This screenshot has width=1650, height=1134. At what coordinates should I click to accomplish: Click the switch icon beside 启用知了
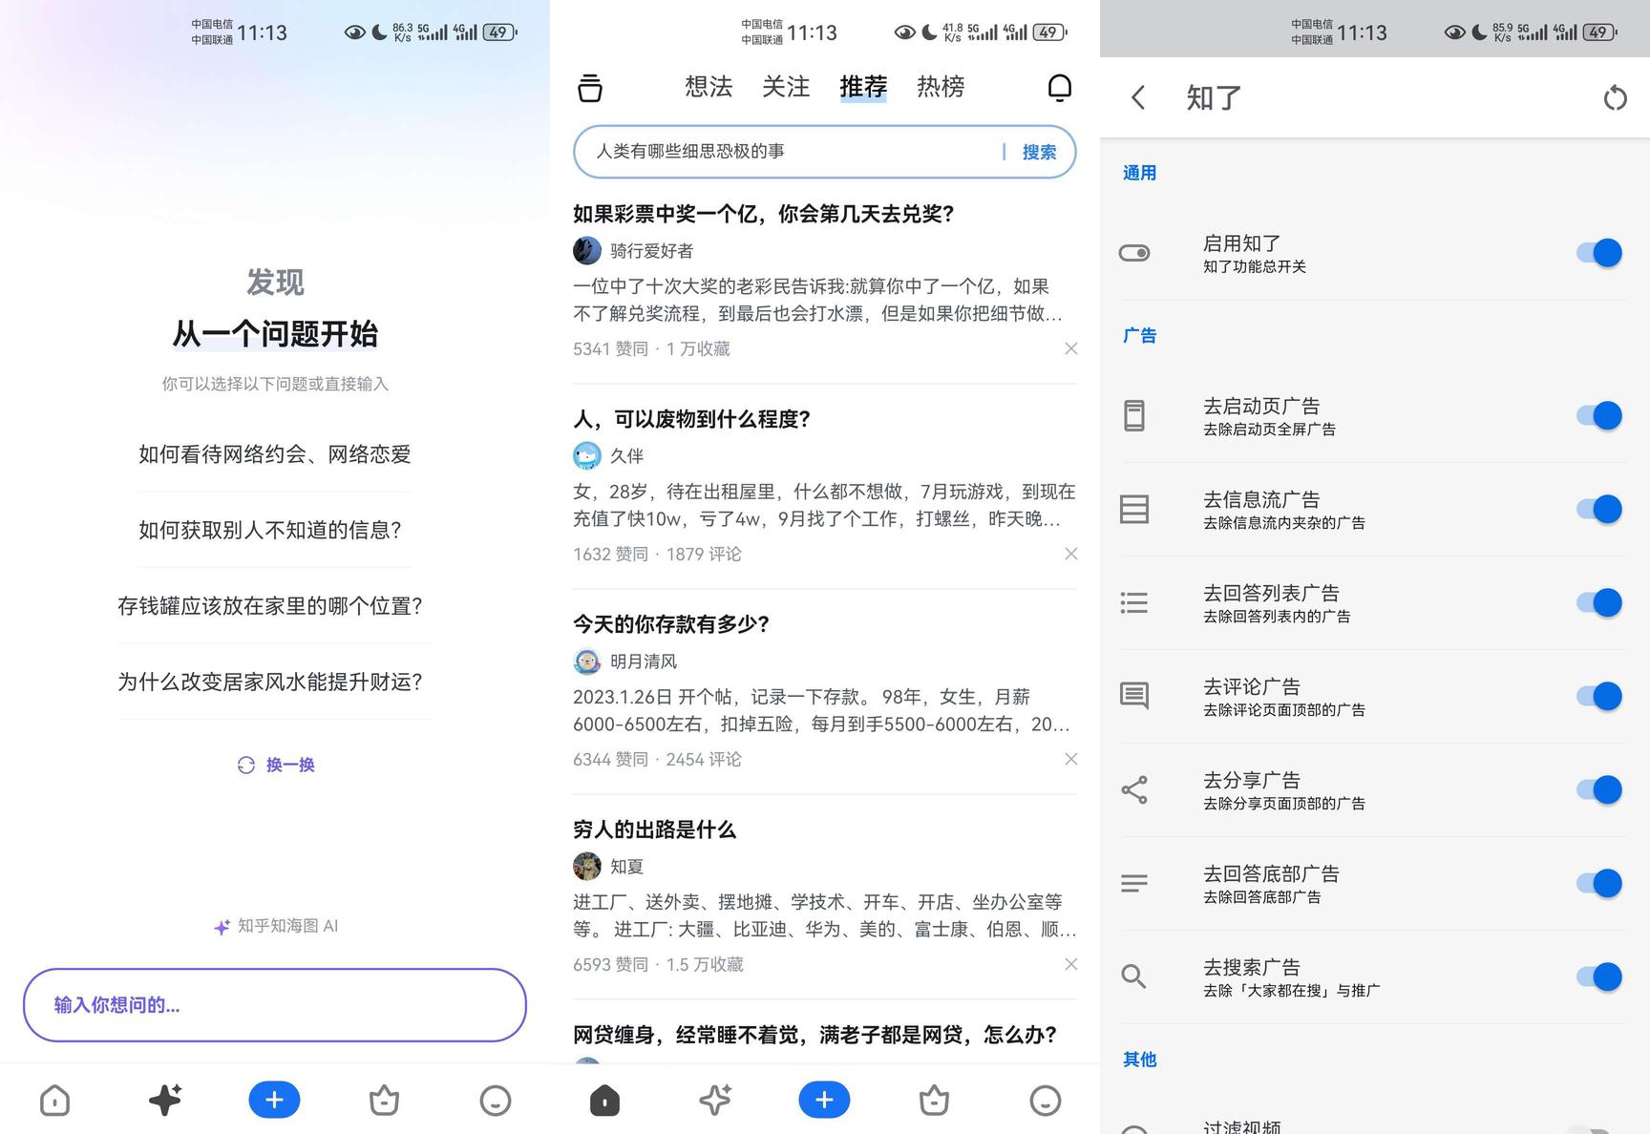1134,253
